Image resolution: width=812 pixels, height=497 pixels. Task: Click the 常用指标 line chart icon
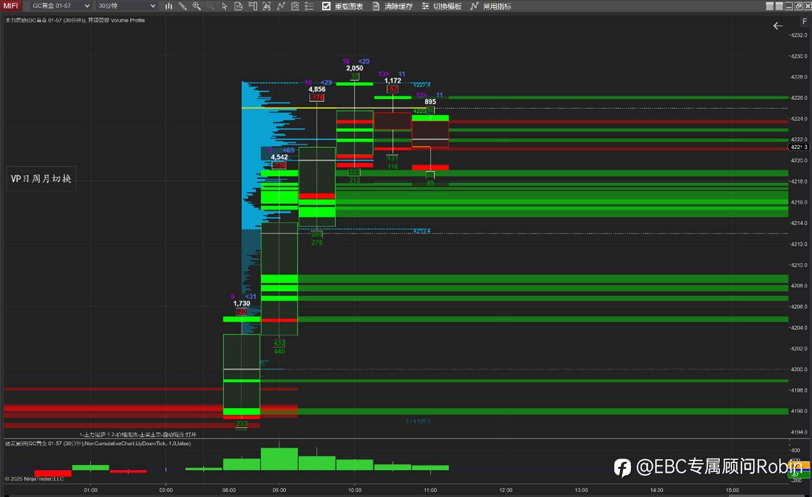pyautogui.click(x=474, y=6)
